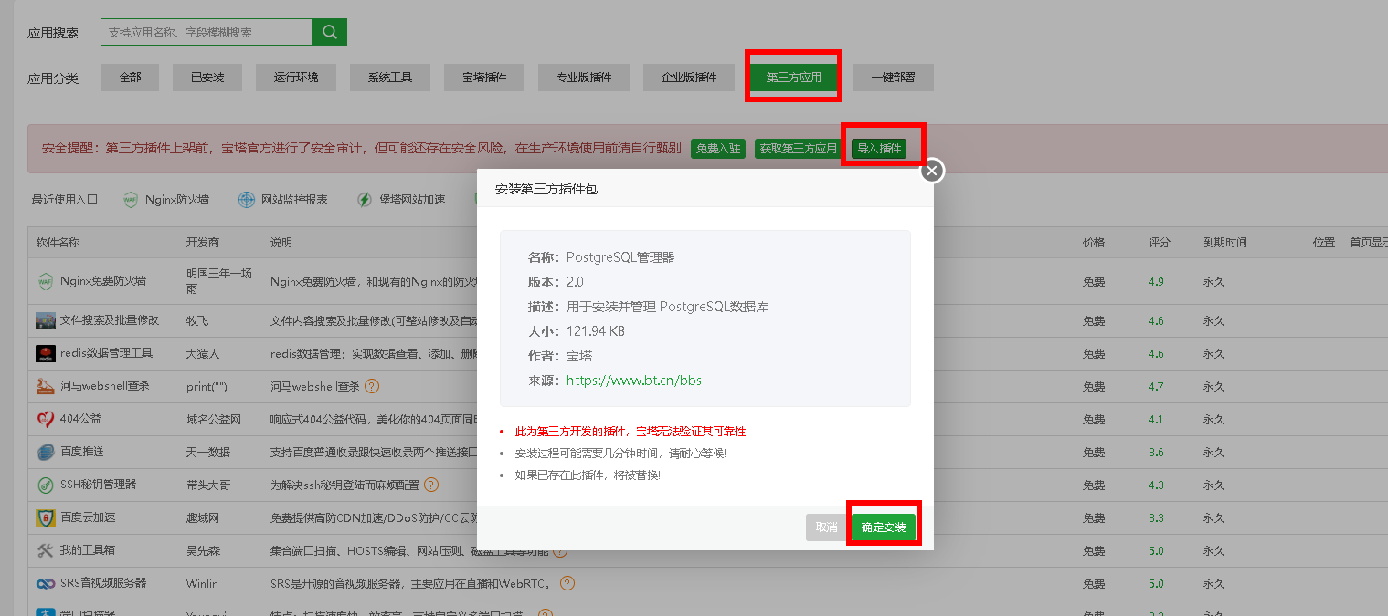Click the 我的工具箱 plugin name
Viewport: 1388px width, 616px height.
[88, 550]
